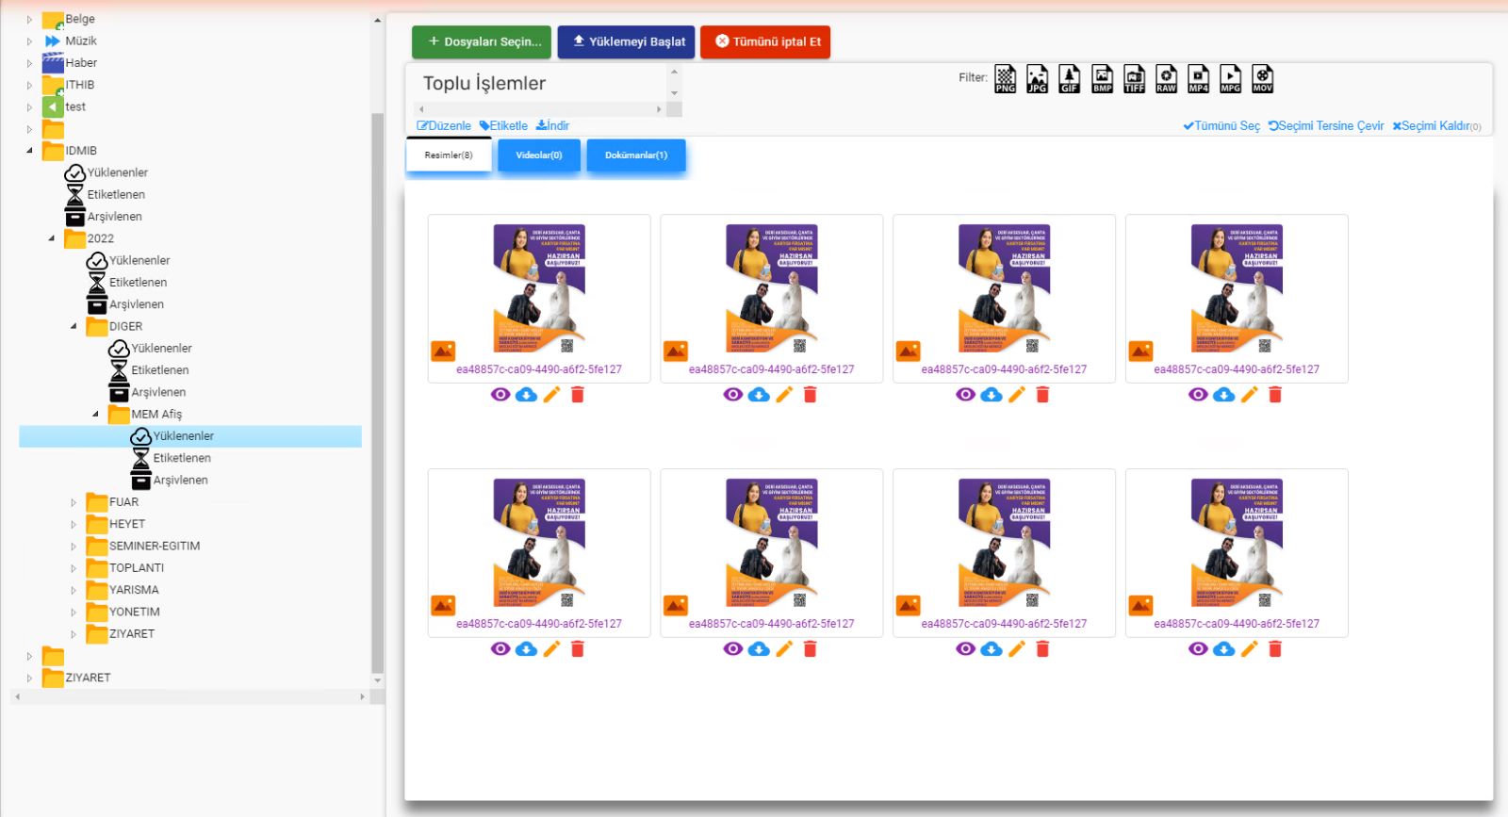
Task: Expand the SEMINER-EGITIM folder node
Action: click(74, 547)
